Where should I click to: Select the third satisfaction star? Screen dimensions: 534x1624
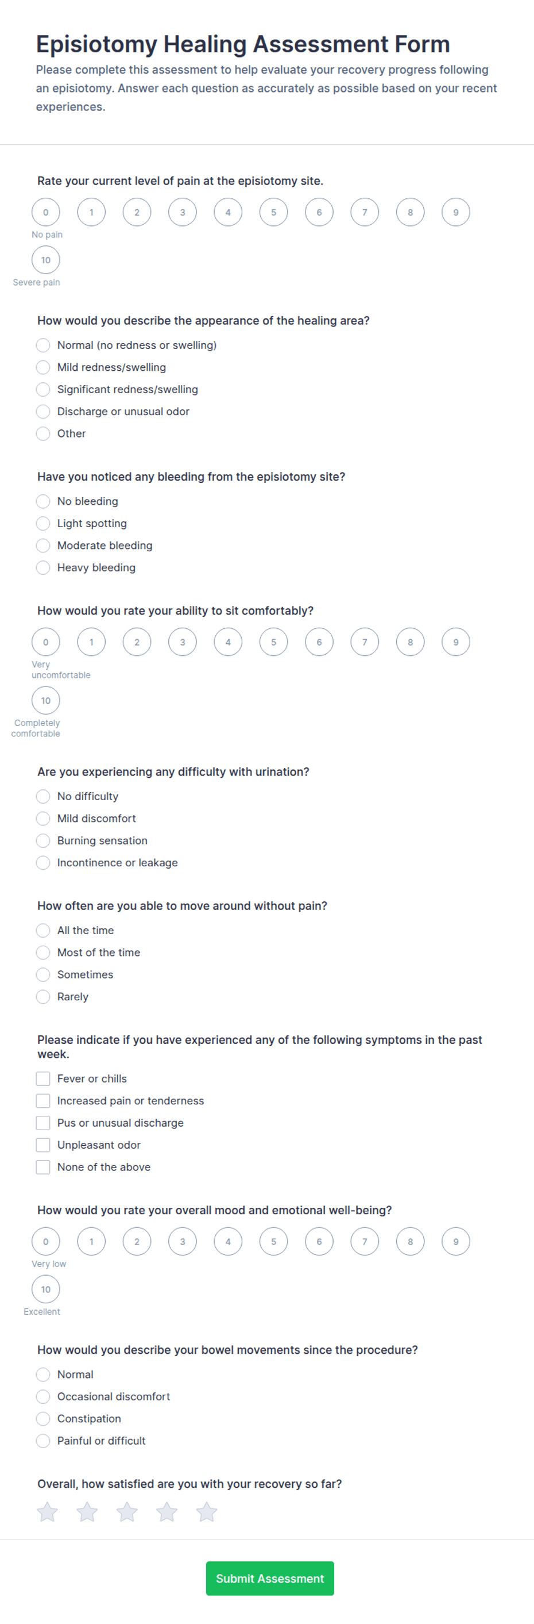[x=127, y=1511]
